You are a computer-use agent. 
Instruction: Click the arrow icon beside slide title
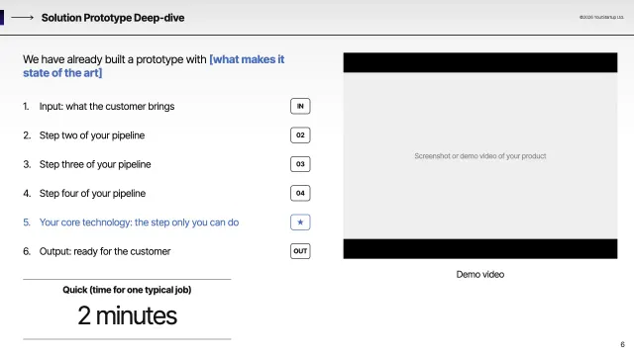(22, 18)
